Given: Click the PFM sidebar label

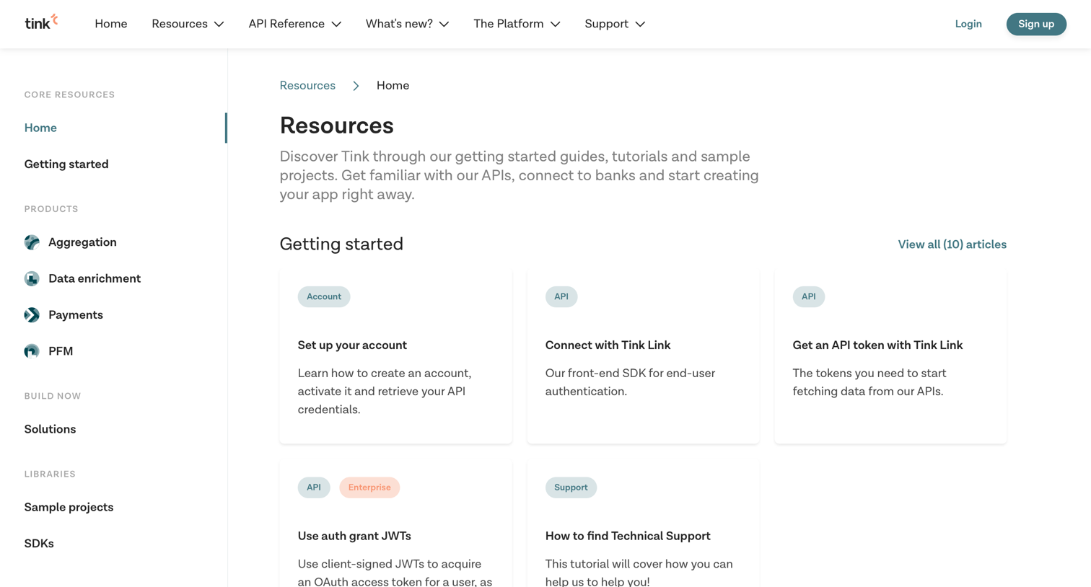Looking at the screenshot, I should click(x=61, y=351).
